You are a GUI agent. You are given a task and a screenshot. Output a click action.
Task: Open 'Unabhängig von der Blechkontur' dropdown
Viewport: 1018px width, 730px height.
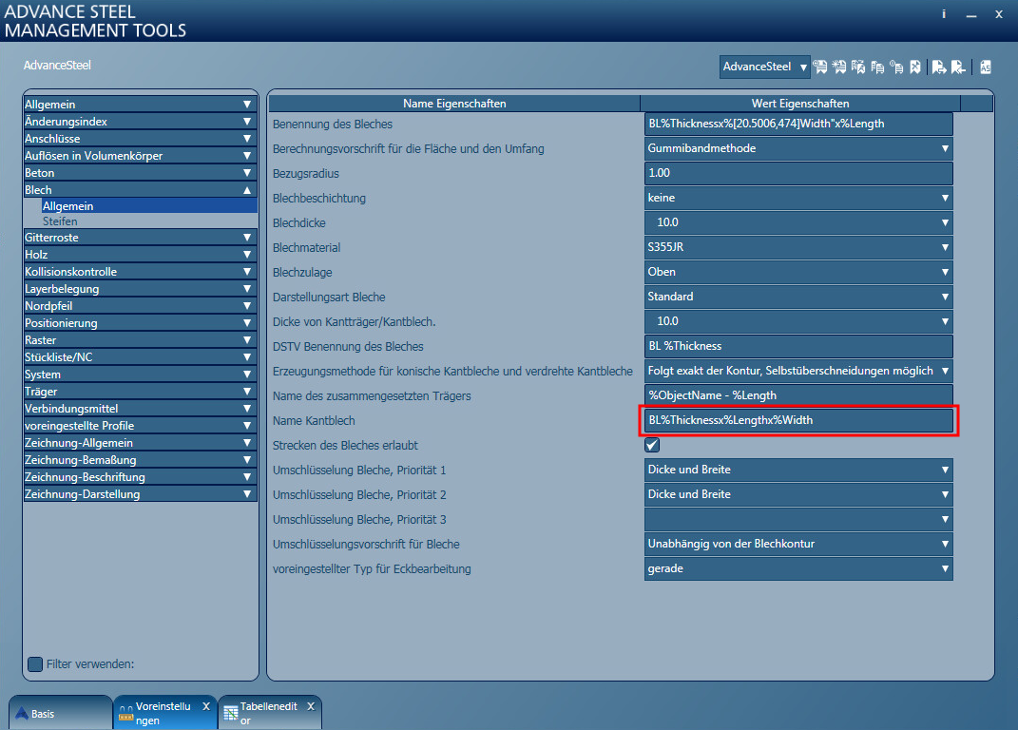[x=798, y=544]
